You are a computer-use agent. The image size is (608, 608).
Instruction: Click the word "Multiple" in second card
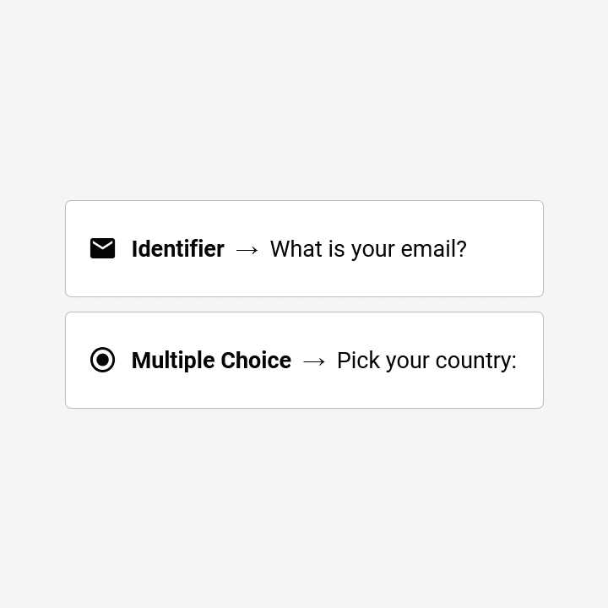173,361
